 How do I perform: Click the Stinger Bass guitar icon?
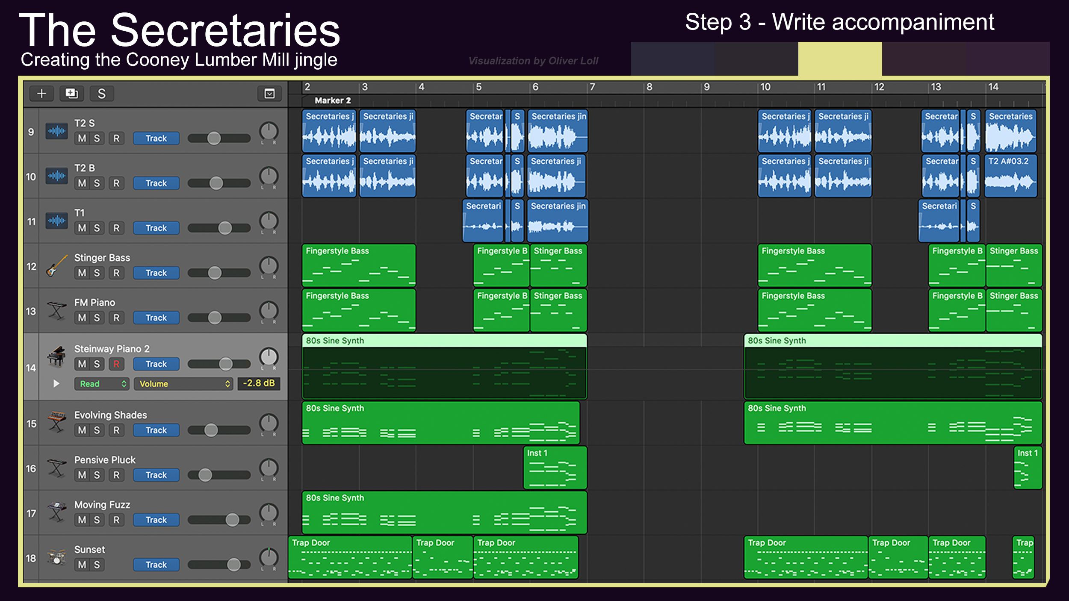click(57, 266)
